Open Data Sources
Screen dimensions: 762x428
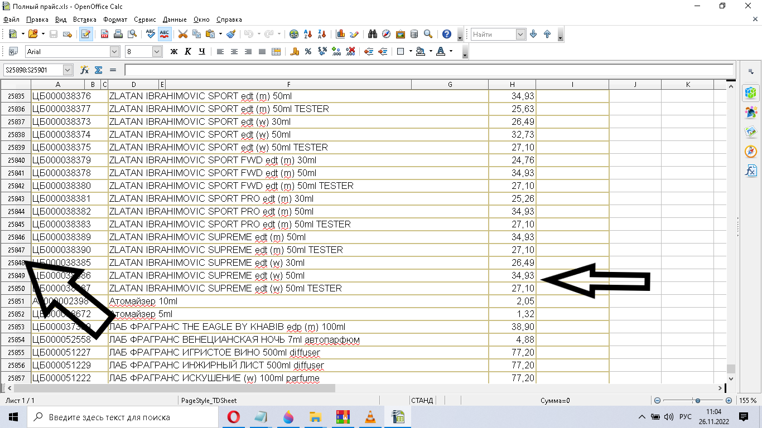point(414,34)
